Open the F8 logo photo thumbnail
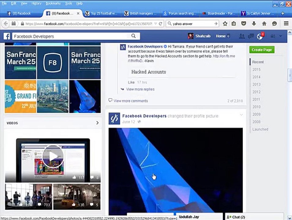The image size is (292, 220). 53,63
